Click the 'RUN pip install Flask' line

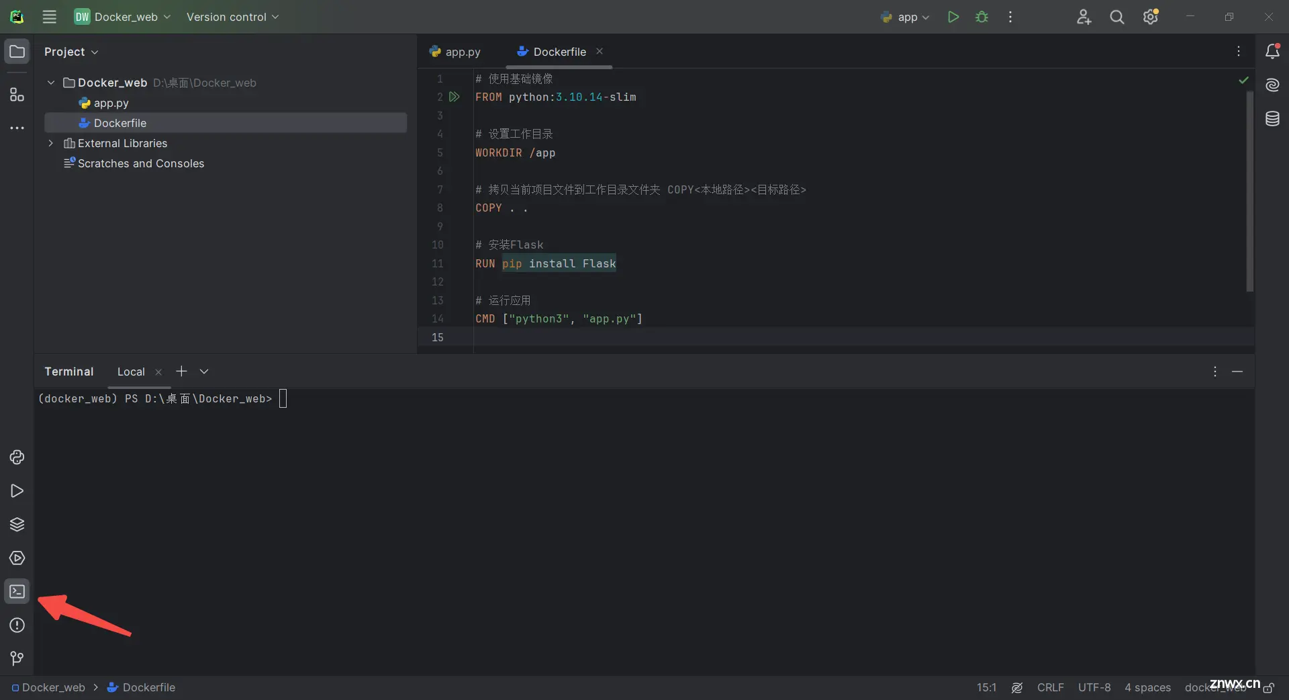(545, 263)
